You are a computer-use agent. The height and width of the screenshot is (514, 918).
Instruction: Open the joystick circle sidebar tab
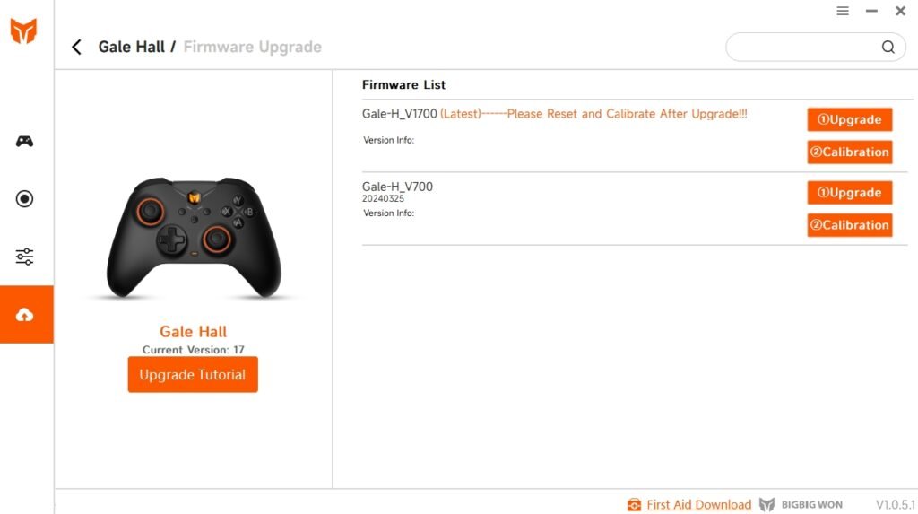[x=25, y=199]
